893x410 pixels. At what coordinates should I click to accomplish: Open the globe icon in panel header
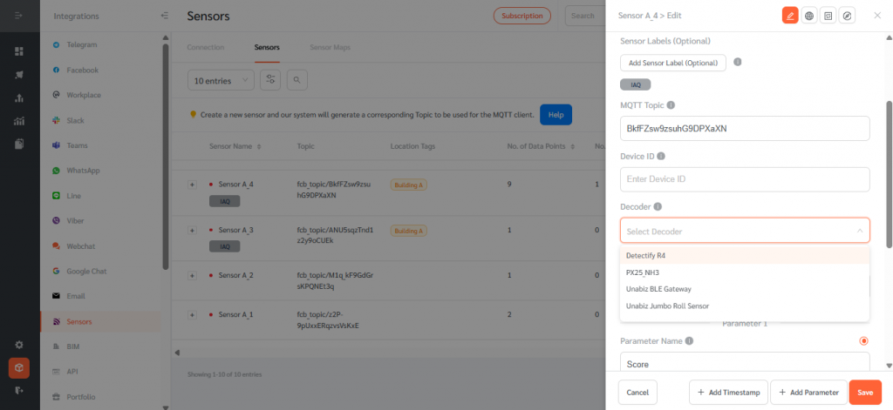pyautogui.click(x=809, y=16)
